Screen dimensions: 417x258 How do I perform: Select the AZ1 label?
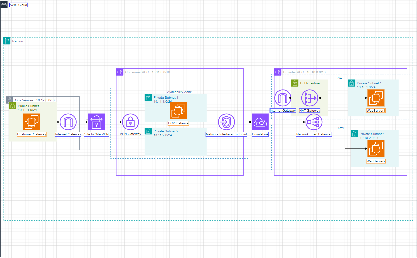coord(341,78)
